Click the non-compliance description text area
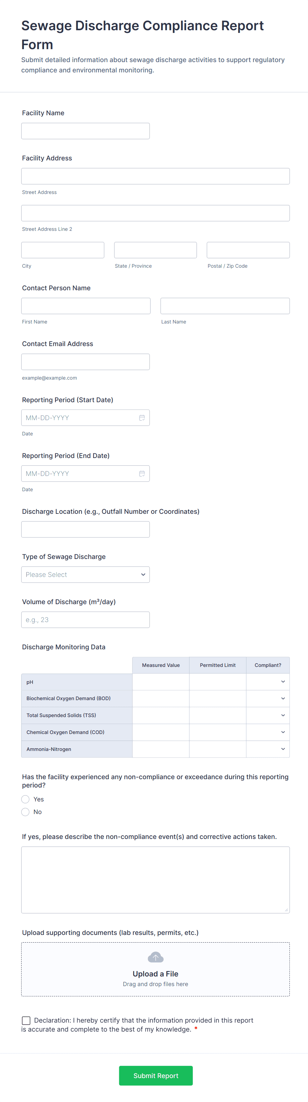The height and width of the screenshot is (1102, 308). pos(155,879)
